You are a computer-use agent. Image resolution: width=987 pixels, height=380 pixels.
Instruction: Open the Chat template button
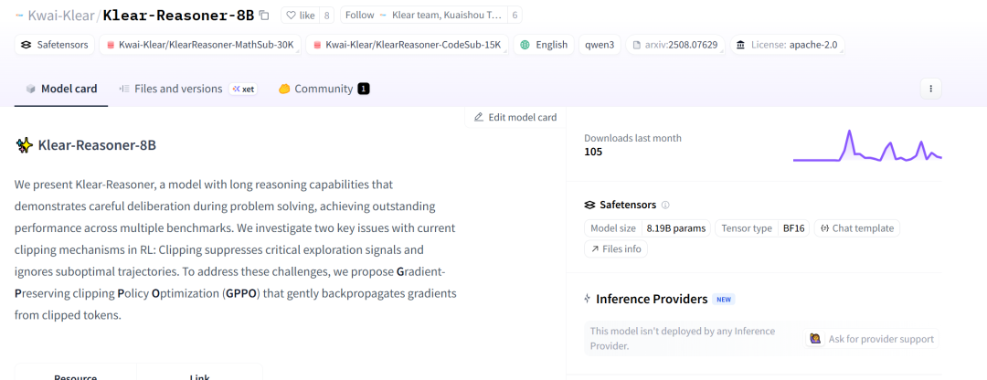pyautogui.click(x=857, y=228)
